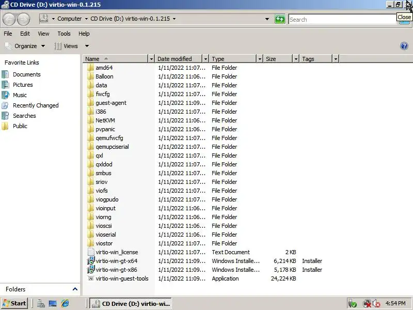Click Show Desktop icon in quick launch
Viewport: 413px width, 310px height.
[x=53, y=303]
